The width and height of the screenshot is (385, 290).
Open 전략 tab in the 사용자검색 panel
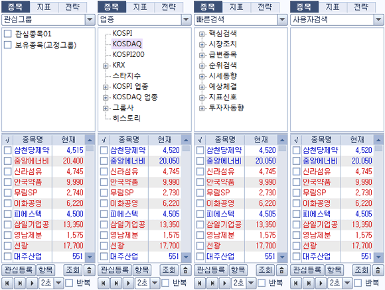361,7
